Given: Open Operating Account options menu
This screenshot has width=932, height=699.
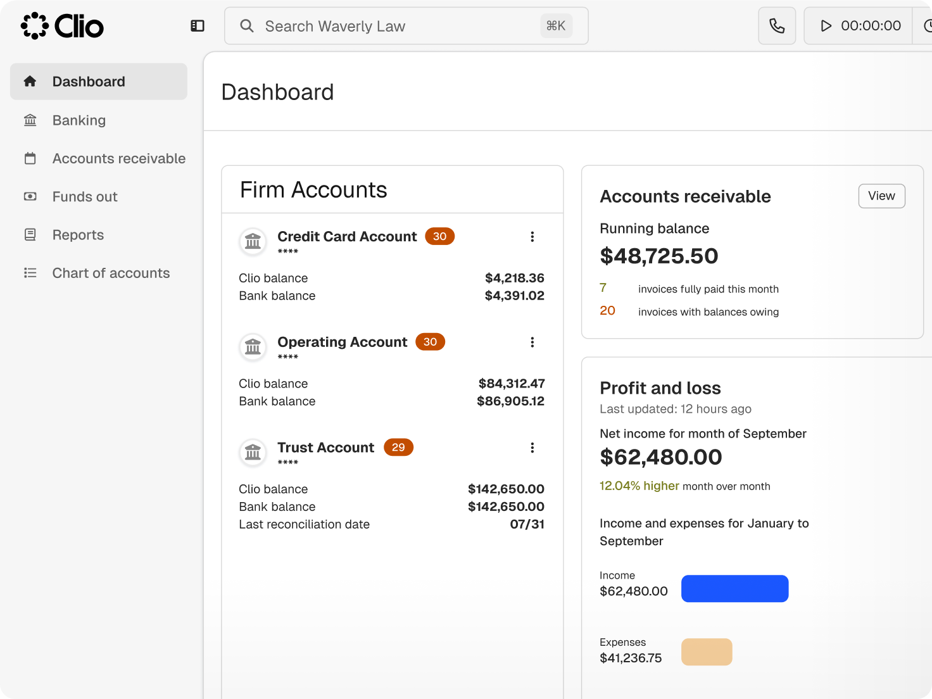Looking at the screenshot, I should pyautogui.click(x=532, y=342).
